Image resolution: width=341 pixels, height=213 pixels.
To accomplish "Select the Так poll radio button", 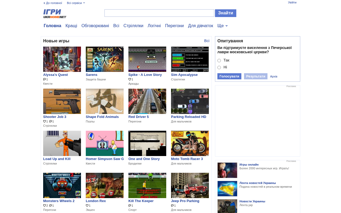I will [x=219, y=60].
